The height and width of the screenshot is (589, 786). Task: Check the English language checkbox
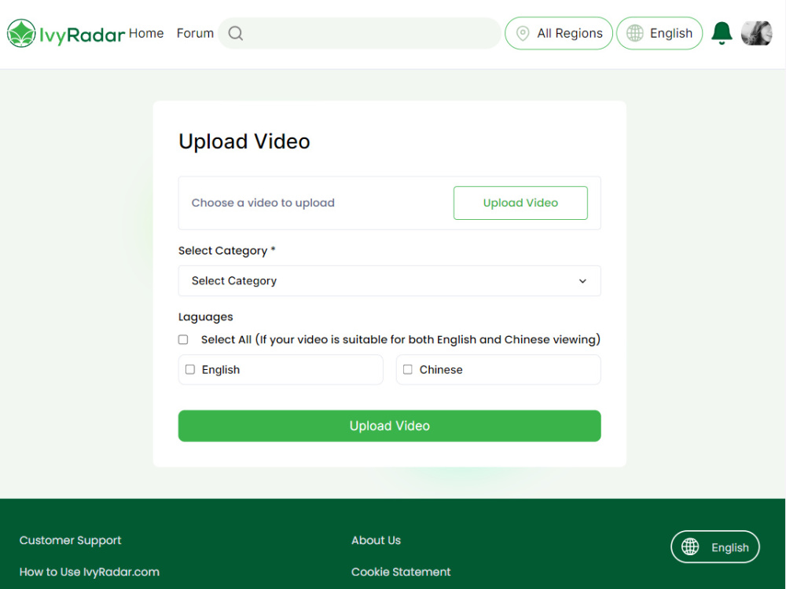pos(190,370)
